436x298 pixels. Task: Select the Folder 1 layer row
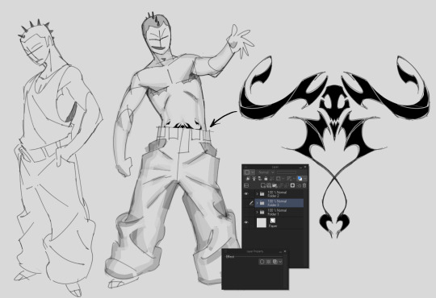[x=279, y=213]
